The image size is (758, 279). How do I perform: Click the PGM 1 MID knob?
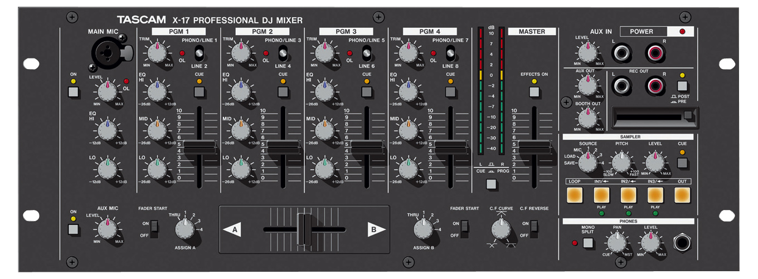(x=157, y=129)
